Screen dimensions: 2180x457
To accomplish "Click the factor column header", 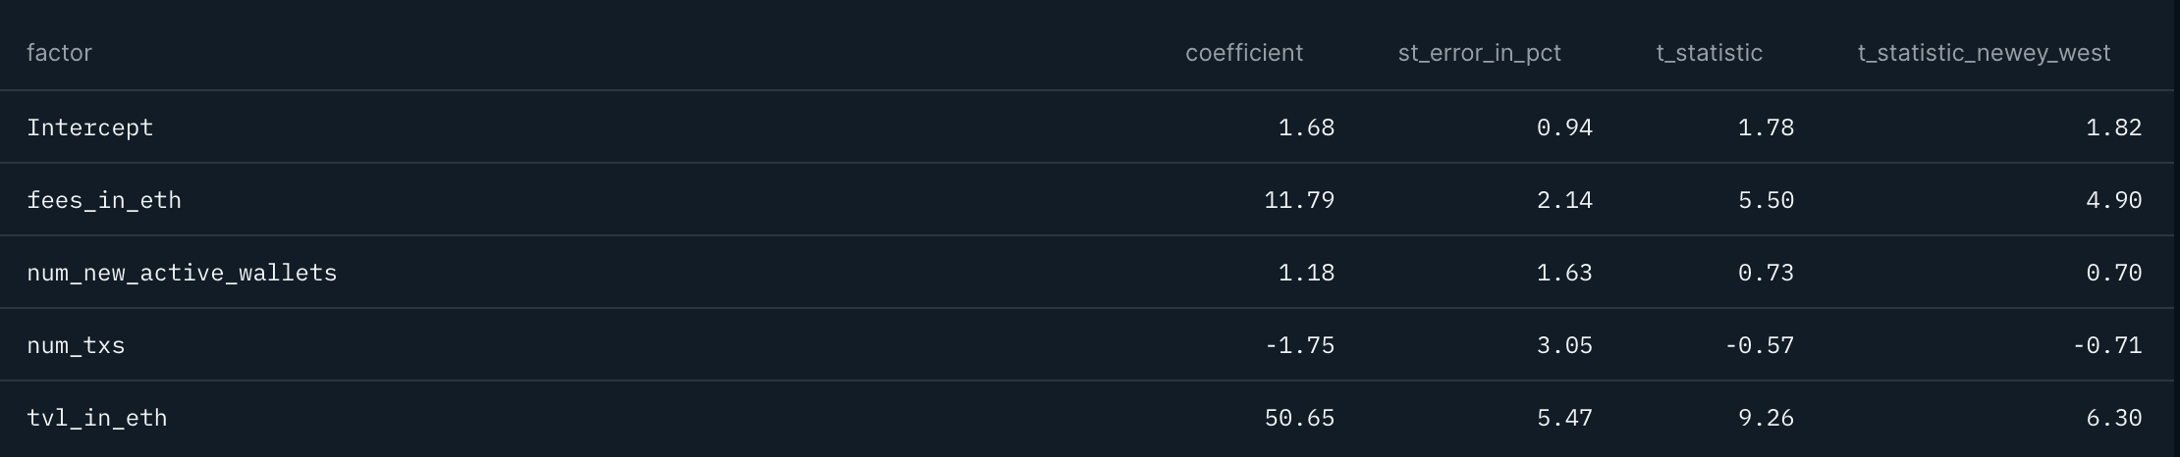I will coord(59,53).
